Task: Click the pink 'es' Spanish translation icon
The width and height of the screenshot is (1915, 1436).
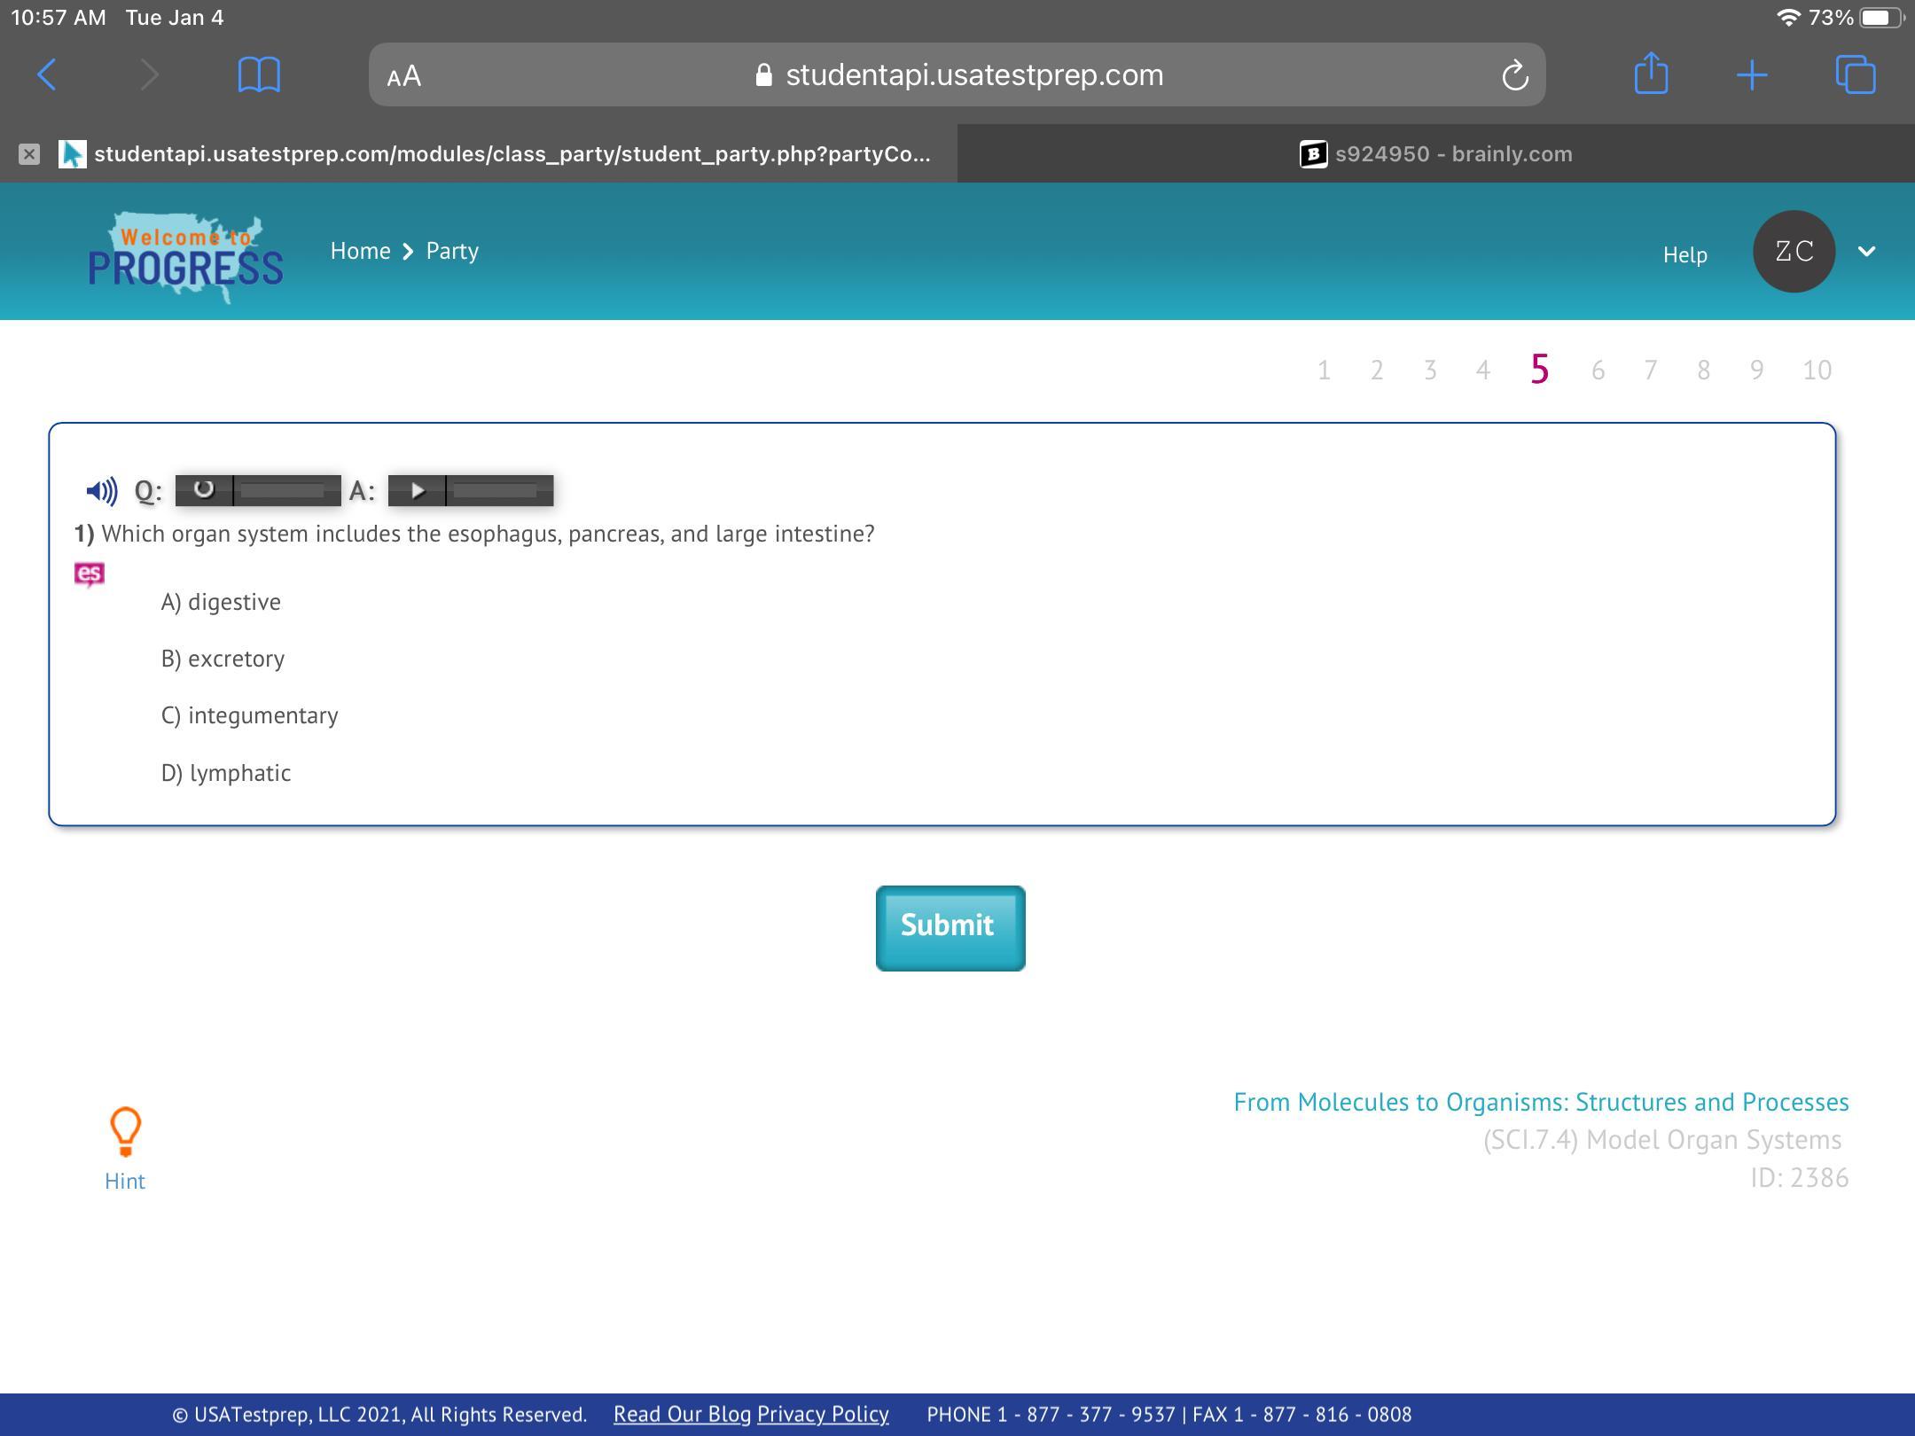Action: coord(89,574)
